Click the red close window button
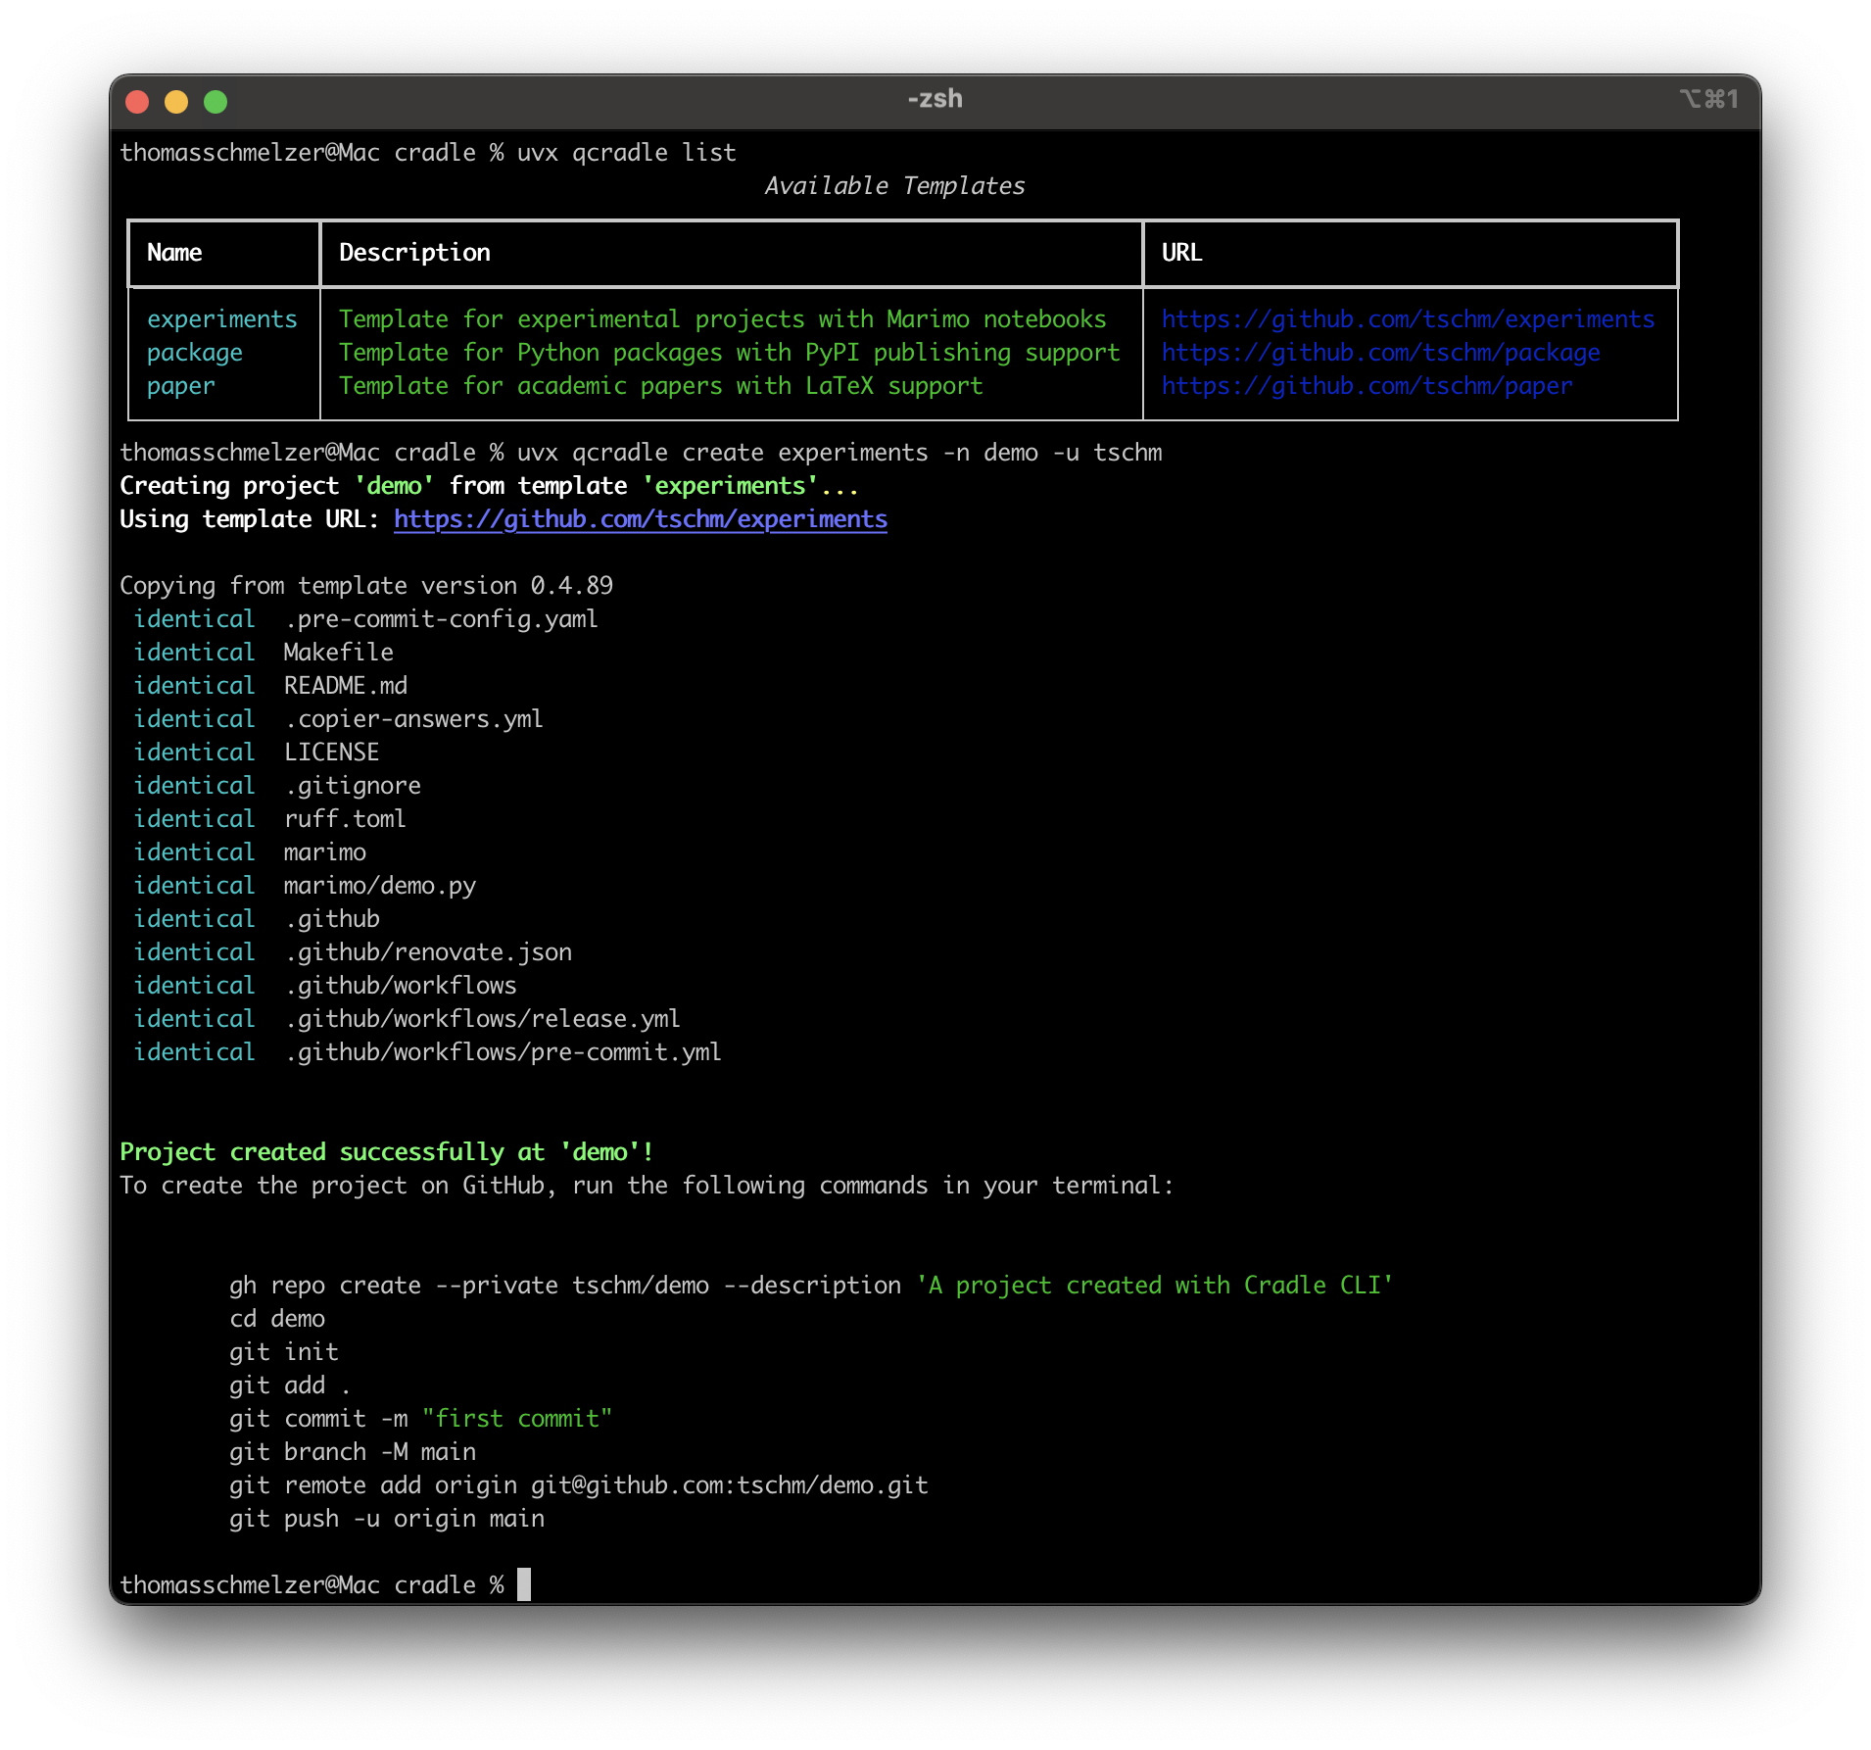Viewport: 1871px width, 1750px height. tap(137, 102)
